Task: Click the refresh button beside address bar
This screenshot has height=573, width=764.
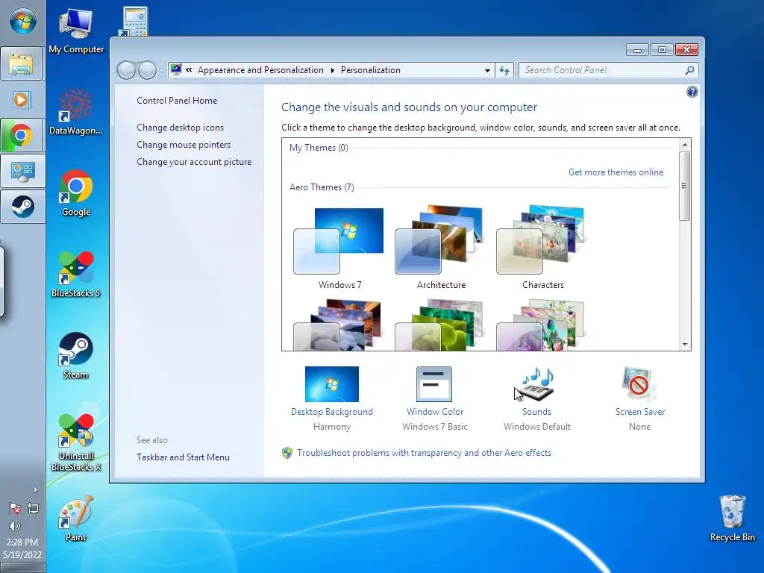Action: pyautogui.click(x=504, y=70)
